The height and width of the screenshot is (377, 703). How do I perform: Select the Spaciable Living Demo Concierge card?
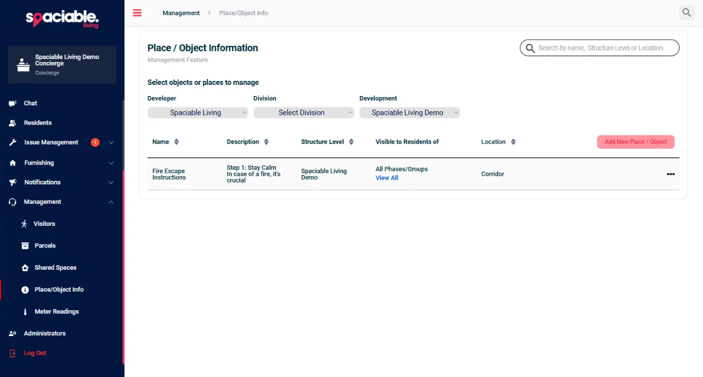pos(62,64)
